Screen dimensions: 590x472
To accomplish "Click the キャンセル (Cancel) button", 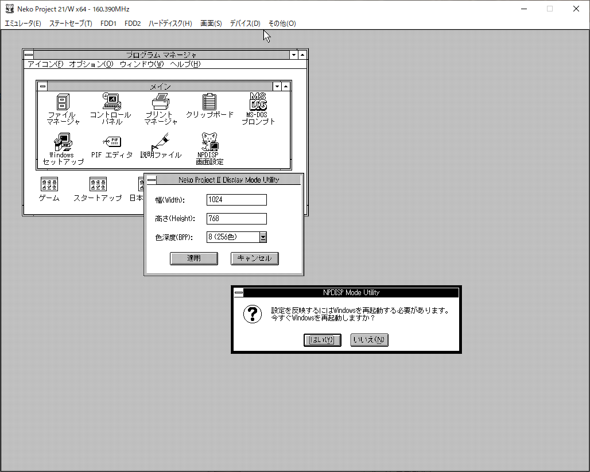I will pos(255,258).
